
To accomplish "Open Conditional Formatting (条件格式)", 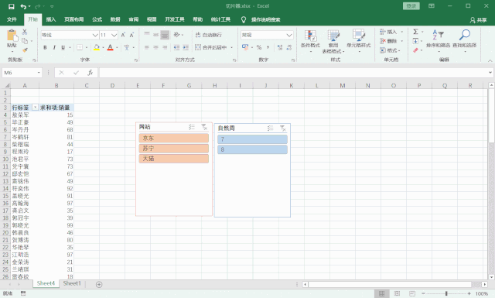I will [310, 41].
